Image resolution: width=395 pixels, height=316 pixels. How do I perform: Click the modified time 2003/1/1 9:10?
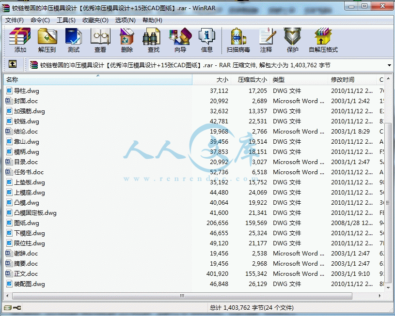[x=350, y=274]
